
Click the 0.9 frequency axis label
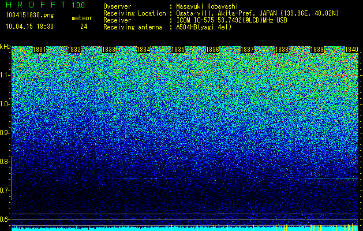5,133
